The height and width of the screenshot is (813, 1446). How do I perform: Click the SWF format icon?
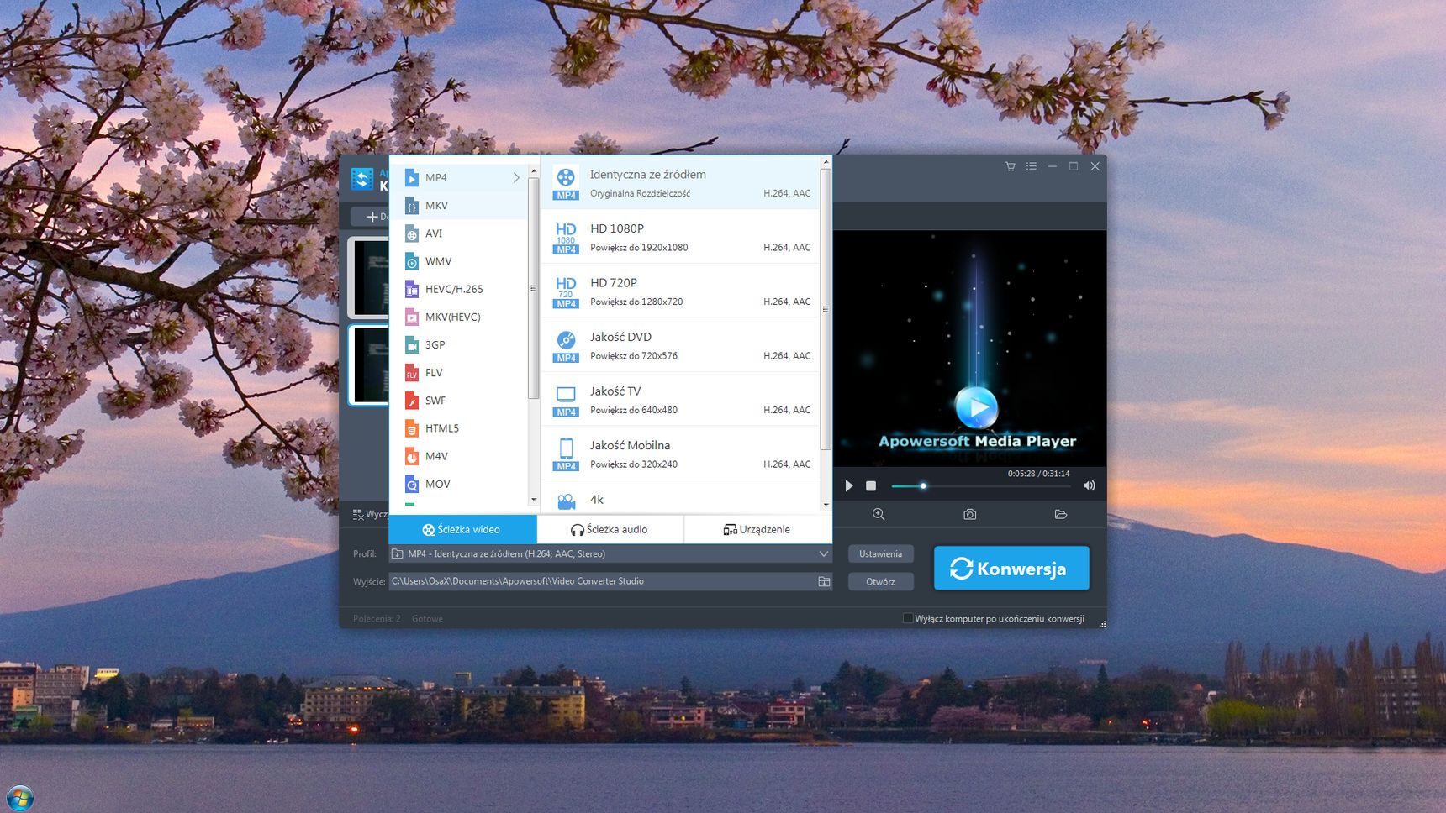[x=412, y=401]
